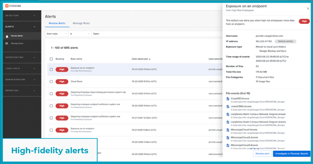This screenshot has width=313, height=164.
Task: Toggle the select-all alerts checkbox in header
Action: [x=51, y=59]
